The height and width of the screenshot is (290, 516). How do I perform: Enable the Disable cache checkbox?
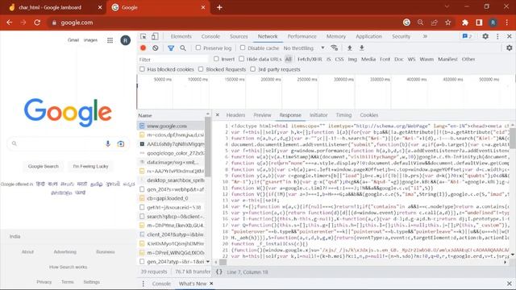click(243, 48)
